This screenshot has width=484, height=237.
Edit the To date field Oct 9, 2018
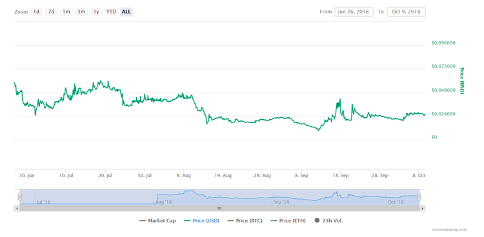point(406,12)
